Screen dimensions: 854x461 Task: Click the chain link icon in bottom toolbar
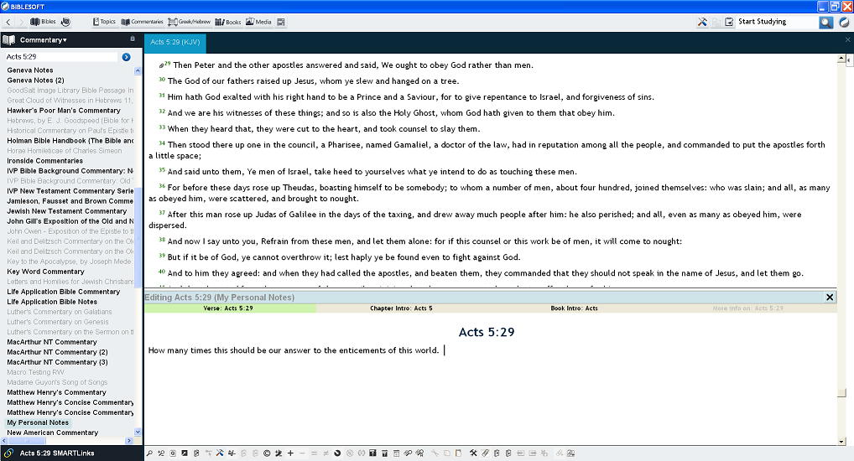coord(408,453)
